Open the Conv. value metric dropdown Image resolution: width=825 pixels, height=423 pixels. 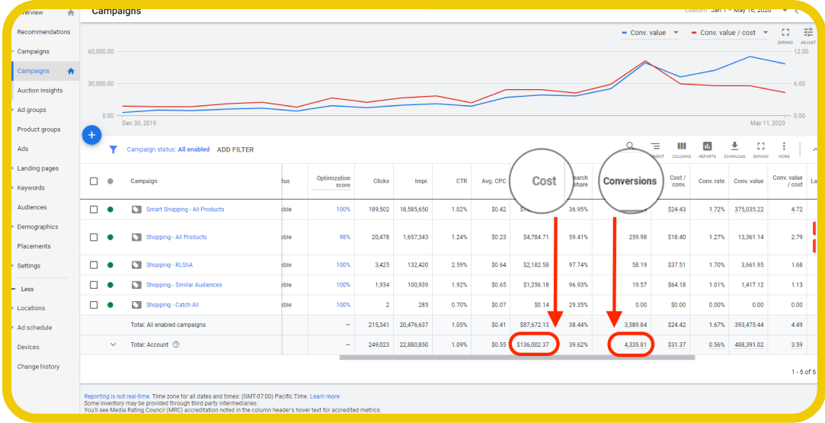click(x=650, y=33)
